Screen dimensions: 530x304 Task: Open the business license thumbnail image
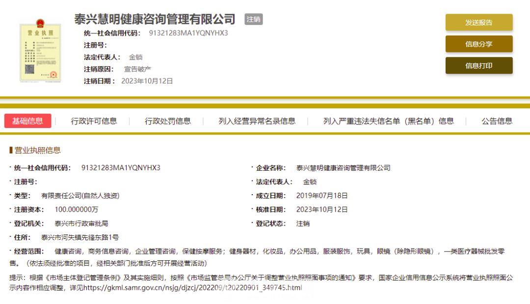[x=40, y=51]
